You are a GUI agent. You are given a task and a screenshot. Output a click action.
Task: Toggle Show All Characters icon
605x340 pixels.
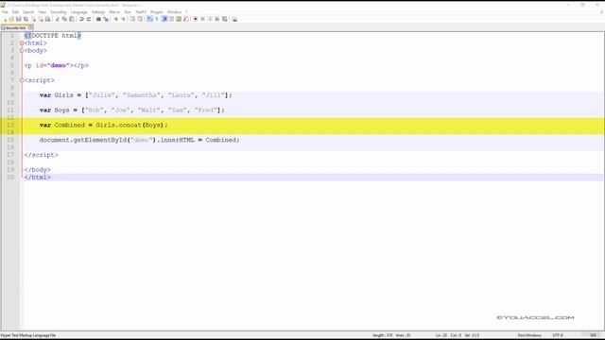click(157, 19)
